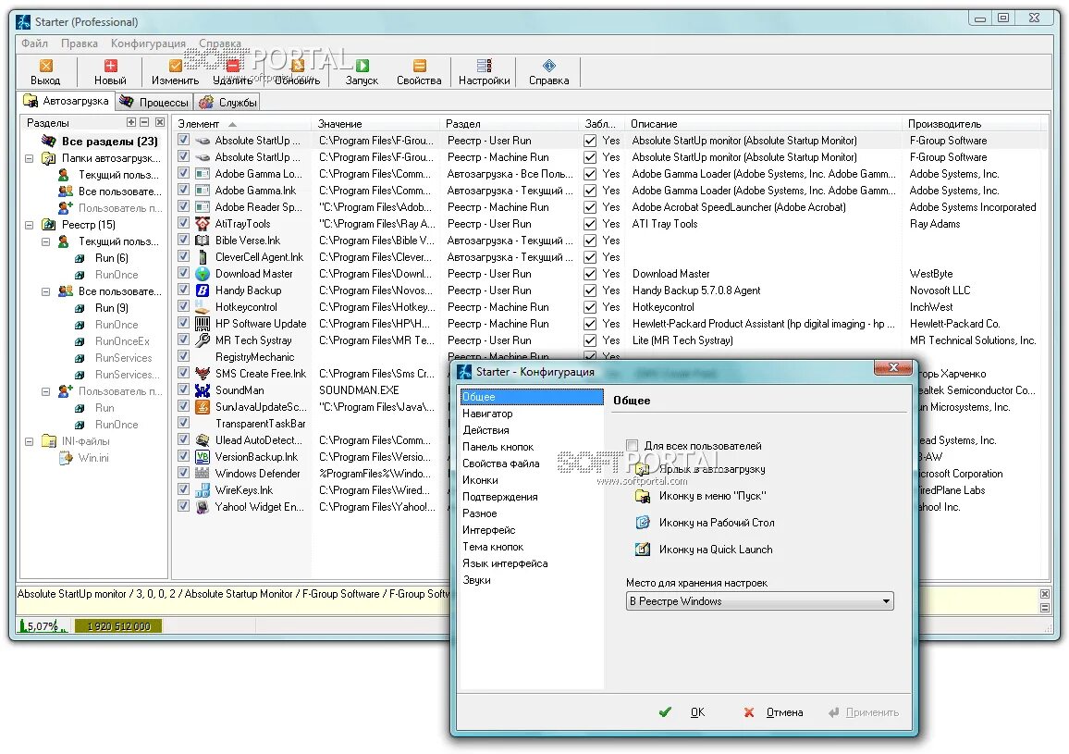Click the Новый (new) red plus icon
The width and height of the screenshot is (1069, 754).
(110, 66)
